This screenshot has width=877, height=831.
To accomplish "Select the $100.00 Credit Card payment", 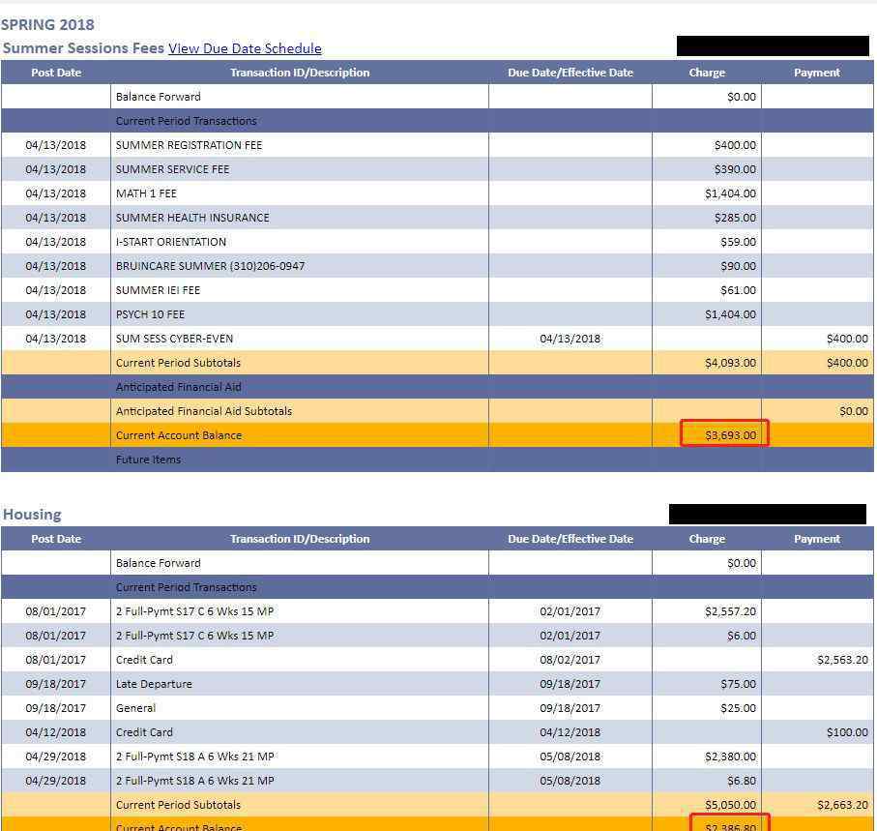I will (x=847, y=732).
